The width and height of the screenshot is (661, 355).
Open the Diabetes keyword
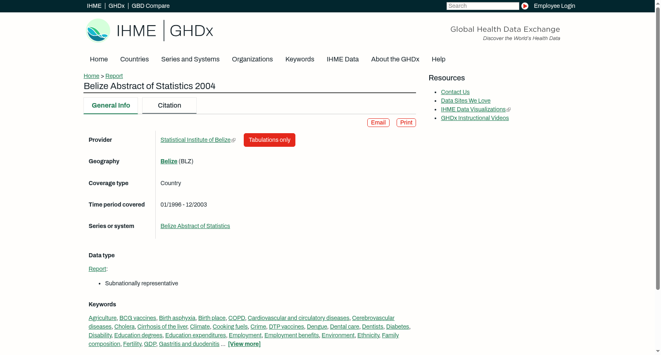(x=397, y=327)
